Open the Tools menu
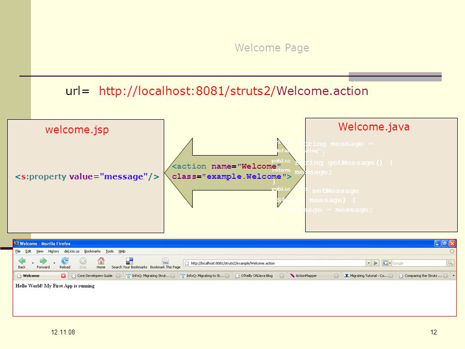Image resolution: width=465 pixels, height=349 pixels. pyautogui.click(x=109, y=251)
